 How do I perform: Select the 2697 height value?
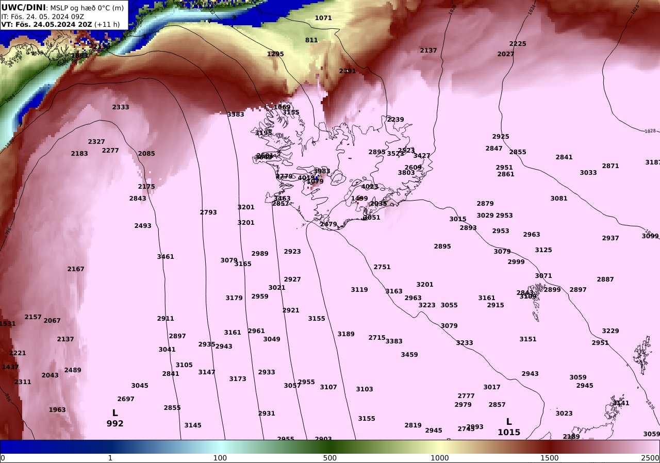pos(126,399)
